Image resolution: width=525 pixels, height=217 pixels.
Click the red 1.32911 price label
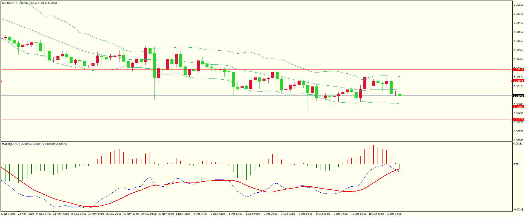518,70
